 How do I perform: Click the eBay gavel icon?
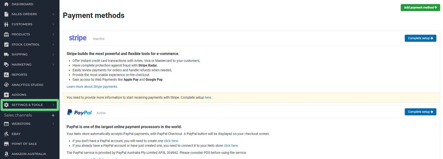(x=6, y=134)
